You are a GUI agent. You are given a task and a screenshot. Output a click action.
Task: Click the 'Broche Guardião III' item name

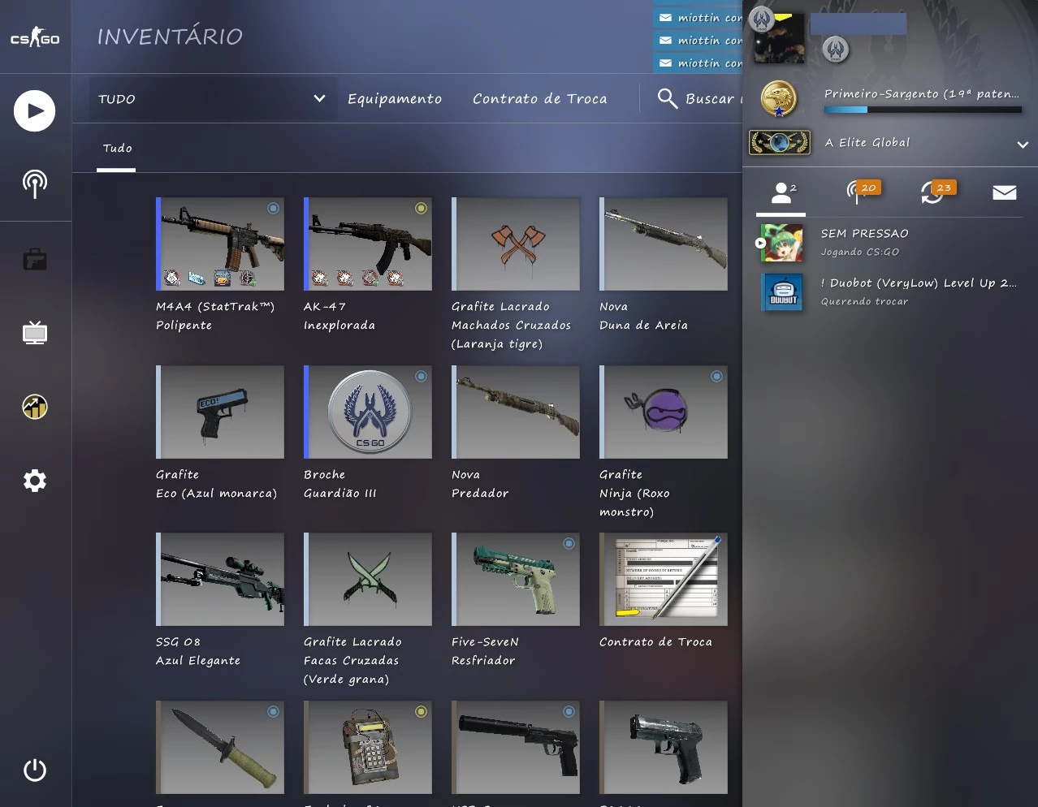coord(340,484)
